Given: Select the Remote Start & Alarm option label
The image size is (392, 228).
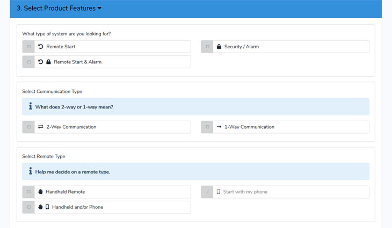Looking at the screenshot, I should [78, 62].
